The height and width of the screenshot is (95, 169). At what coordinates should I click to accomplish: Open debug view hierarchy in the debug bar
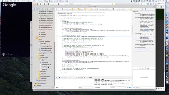coord(73,77)
